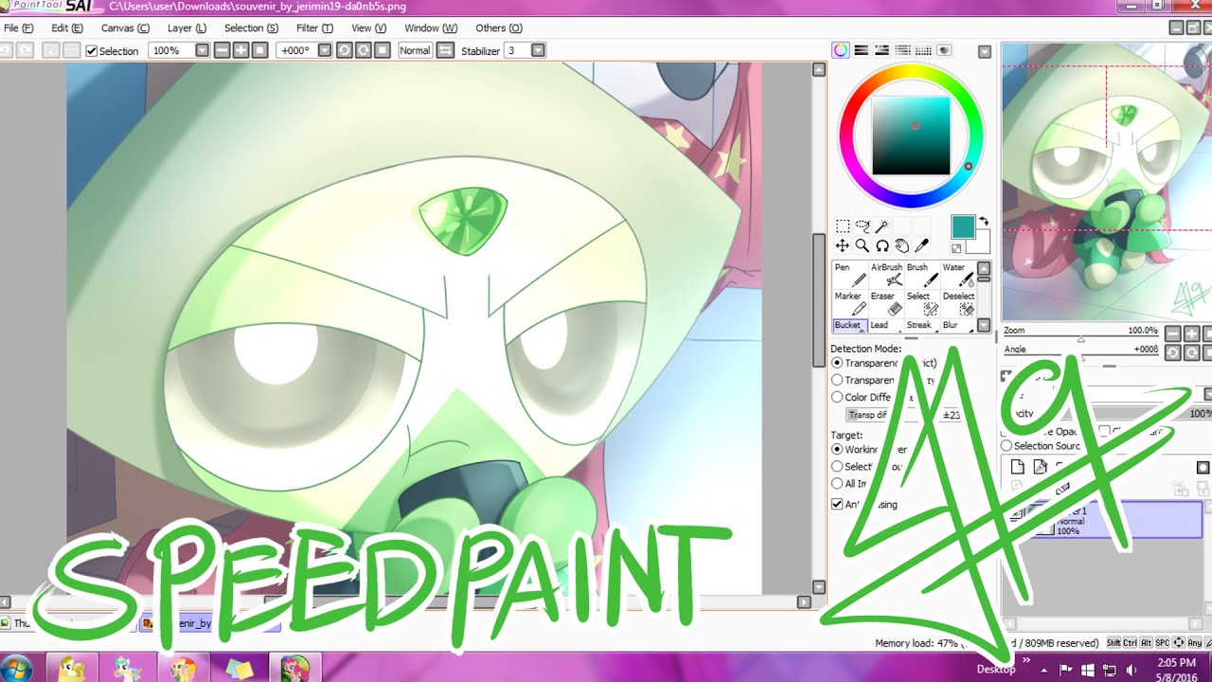The width and height of the screenshot is (1212, 682).
Task: Click navigator zoom-in plus button
Action: (x=1191, y=333)
